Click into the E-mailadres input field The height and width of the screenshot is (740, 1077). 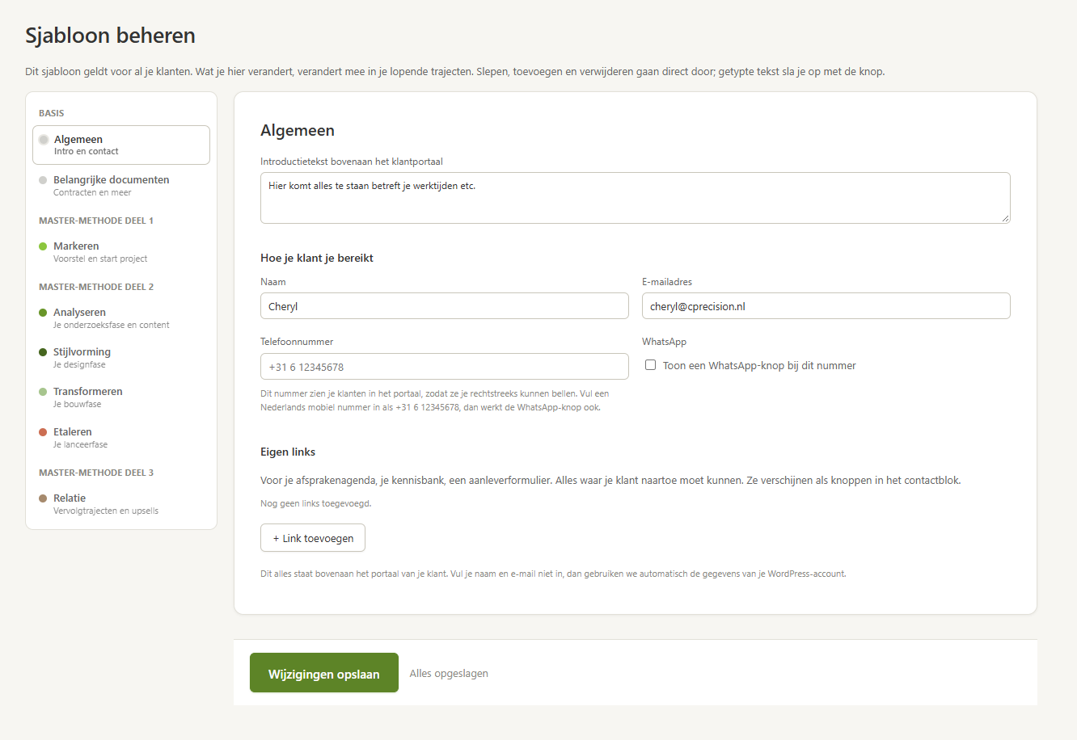[x=826, y=306]
